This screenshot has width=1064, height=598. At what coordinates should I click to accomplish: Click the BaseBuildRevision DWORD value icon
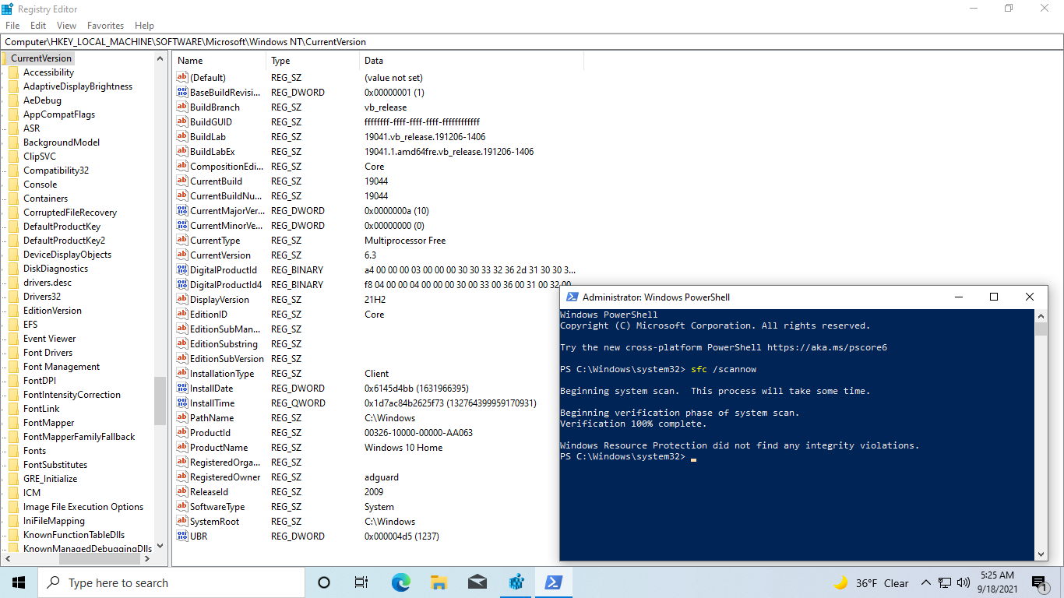tap(182, 93)
